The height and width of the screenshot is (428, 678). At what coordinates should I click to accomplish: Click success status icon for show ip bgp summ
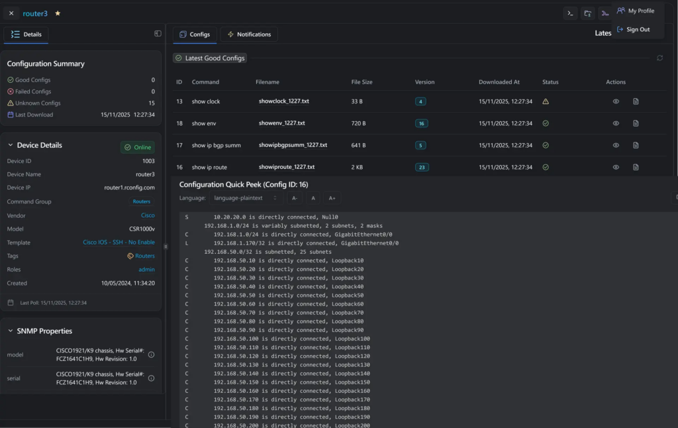(546, 145)
